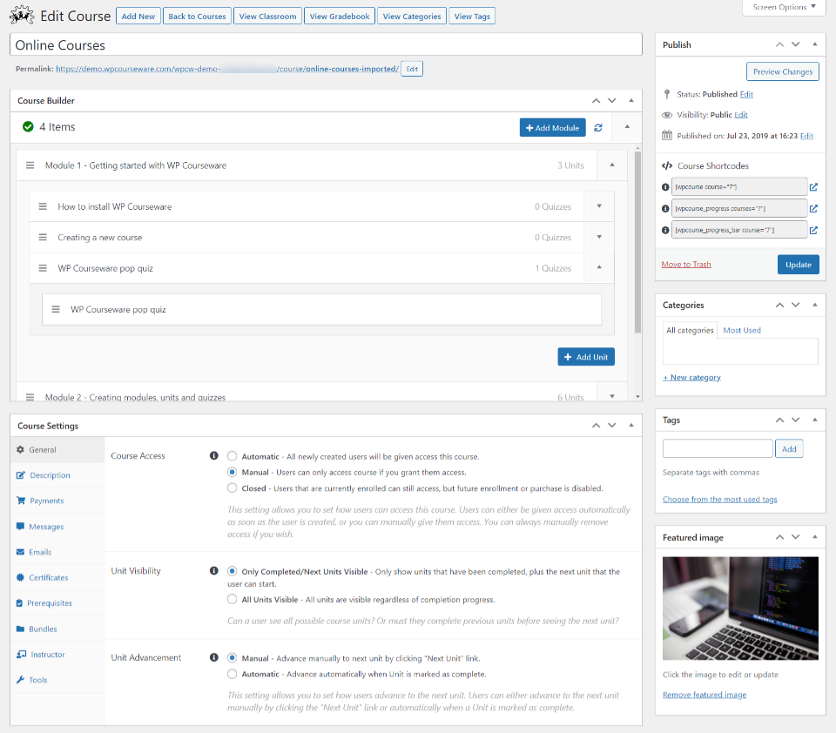
Task: Click the drag handle icon of Module 1
Action: 30,165
